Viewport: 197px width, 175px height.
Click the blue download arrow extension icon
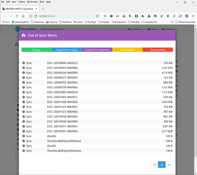(x=136, y=16)
